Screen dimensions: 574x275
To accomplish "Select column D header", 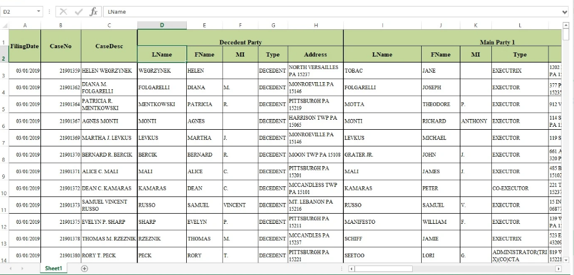I will point(162,25).
